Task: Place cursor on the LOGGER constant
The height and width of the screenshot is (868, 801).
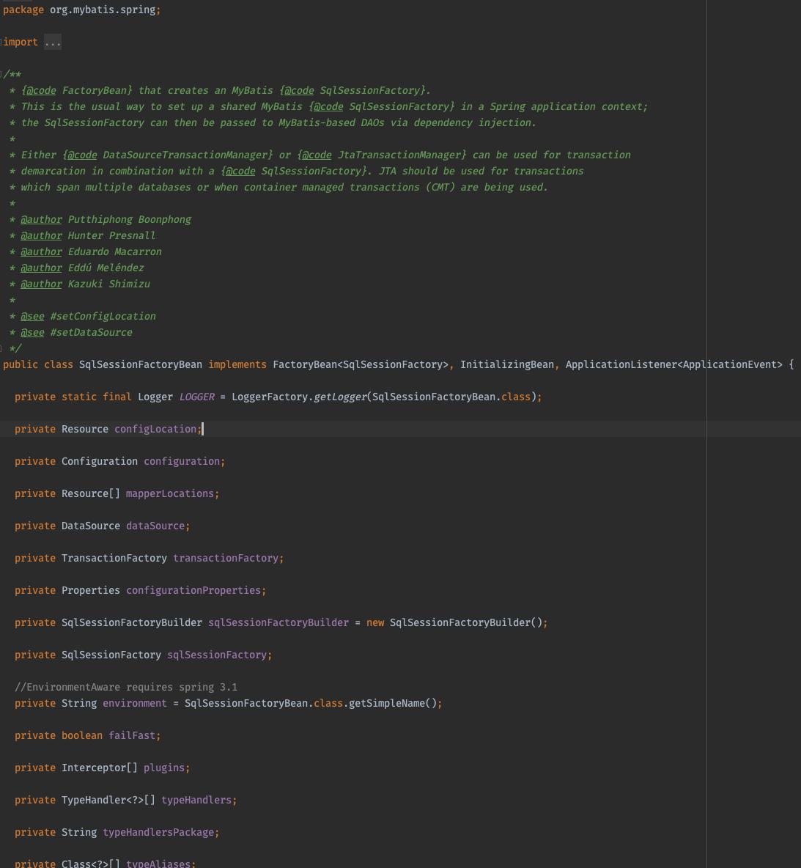Action: (196, 397)
